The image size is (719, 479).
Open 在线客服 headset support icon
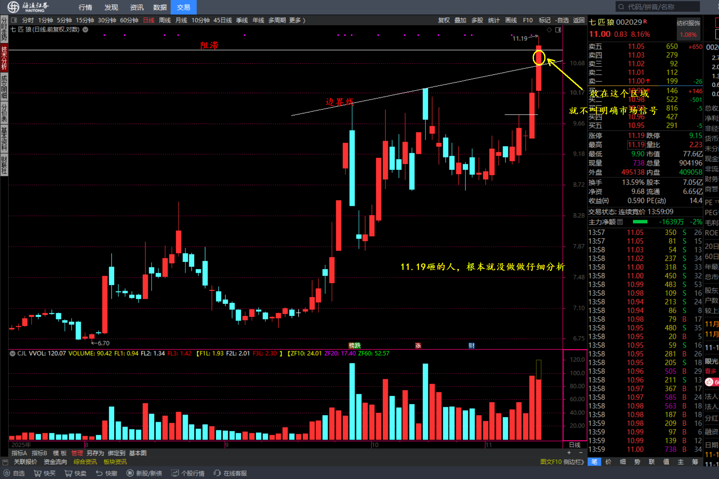click(x=217, y=473)
